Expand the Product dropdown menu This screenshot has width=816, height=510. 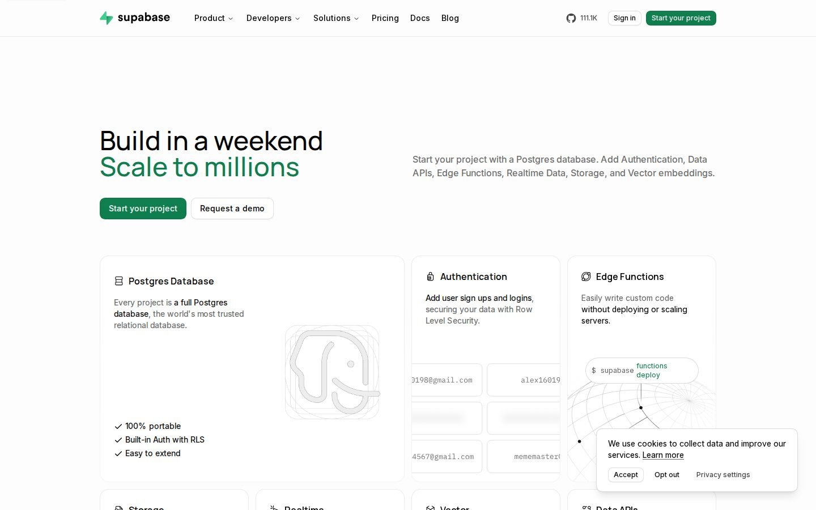pos(214,18)
